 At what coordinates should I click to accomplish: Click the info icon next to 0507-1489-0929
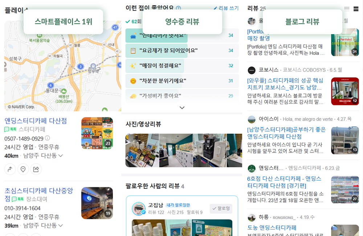pyautogui.click(x=48, y=138)
